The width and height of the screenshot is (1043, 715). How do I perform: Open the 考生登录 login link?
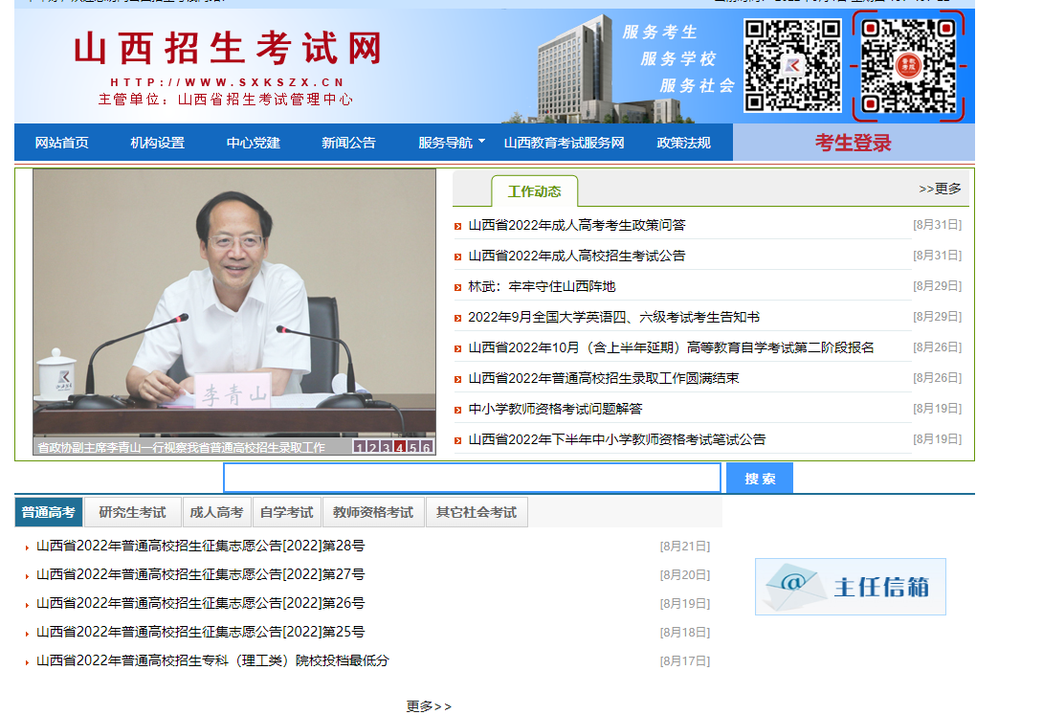853,143
